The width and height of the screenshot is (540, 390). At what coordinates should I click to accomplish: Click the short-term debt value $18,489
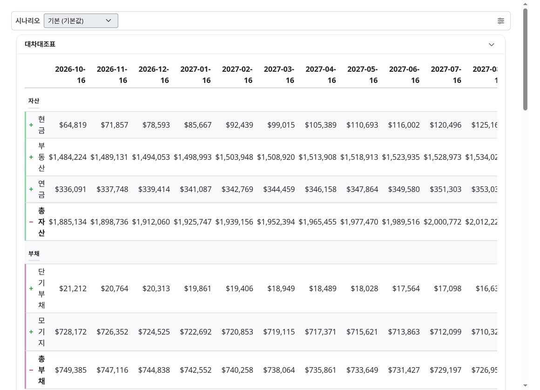[x=323, y=288]
